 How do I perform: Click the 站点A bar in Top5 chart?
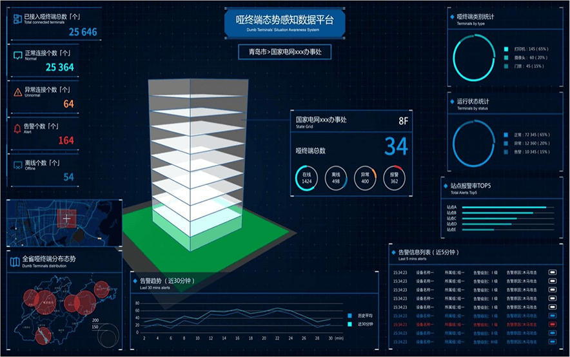[x=504, y=207]
